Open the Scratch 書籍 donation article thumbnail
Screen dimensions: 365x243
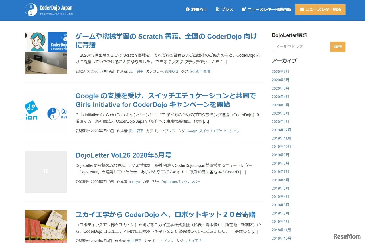click(46, 53)
